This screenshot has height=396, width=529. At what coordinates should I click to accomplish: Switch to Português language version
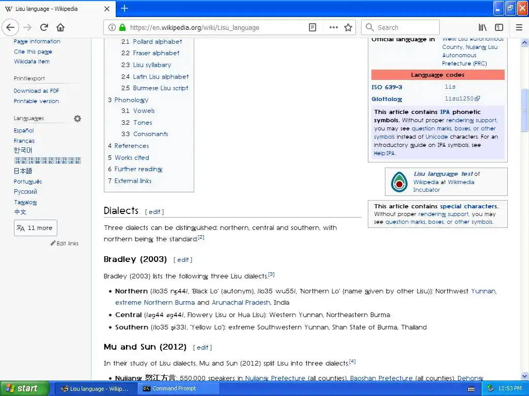28,181
